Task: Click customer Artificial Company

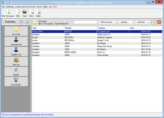Action: 105,37
